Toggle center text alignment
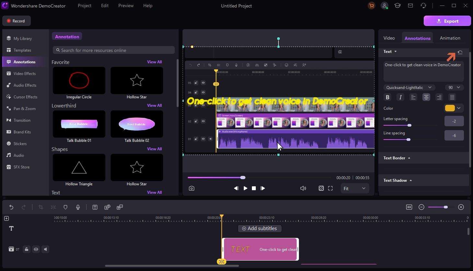 point(426,97)
